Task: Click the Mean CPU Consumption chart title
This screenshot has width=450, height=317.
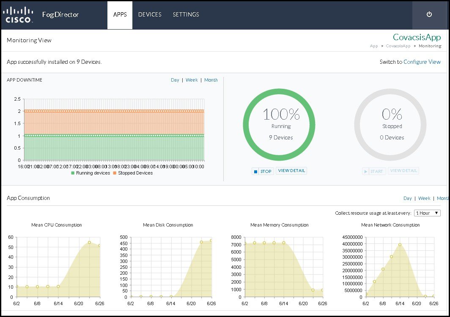Action: tap(57, 225)
